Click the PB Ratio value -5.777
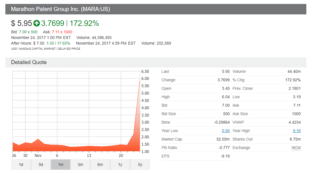 224,148
